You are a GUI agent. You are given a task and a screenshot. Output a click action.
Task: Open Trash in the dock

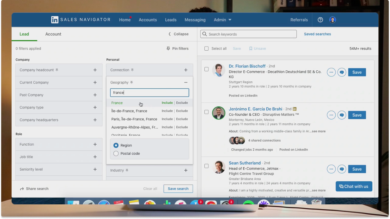pos(317,203)
